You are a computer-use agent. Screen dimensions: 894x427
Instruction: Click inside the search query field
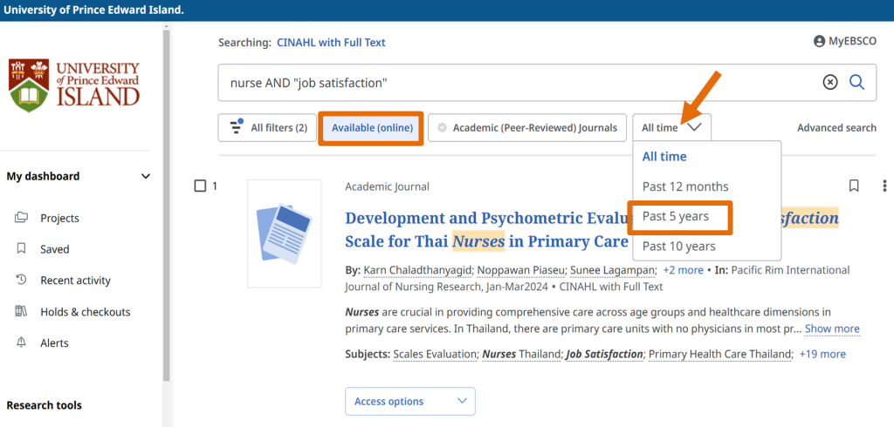click(x=515, y=83)
